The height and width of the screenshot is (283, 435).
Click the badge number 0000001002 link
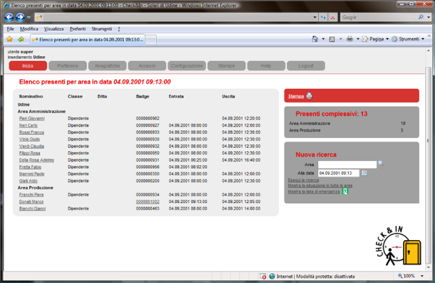147,202
